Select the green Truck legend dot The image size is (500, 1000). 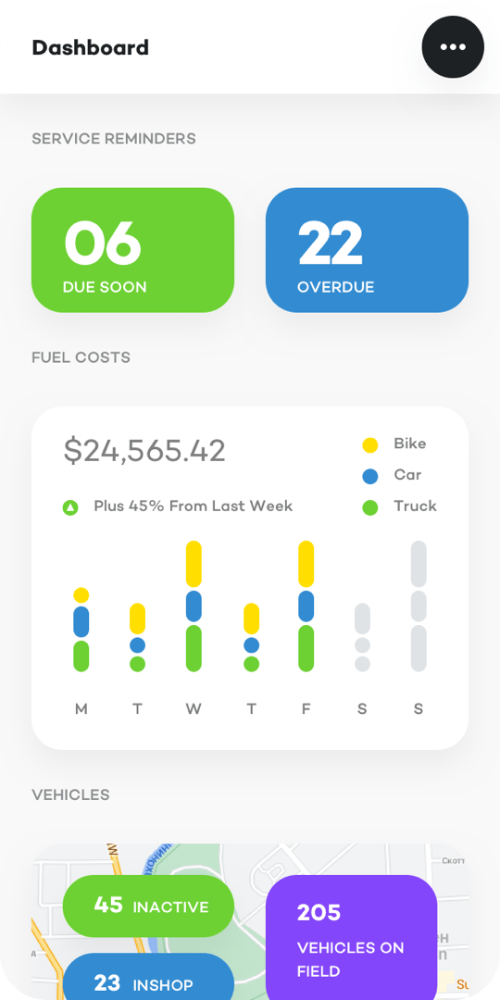pos(369,507)
